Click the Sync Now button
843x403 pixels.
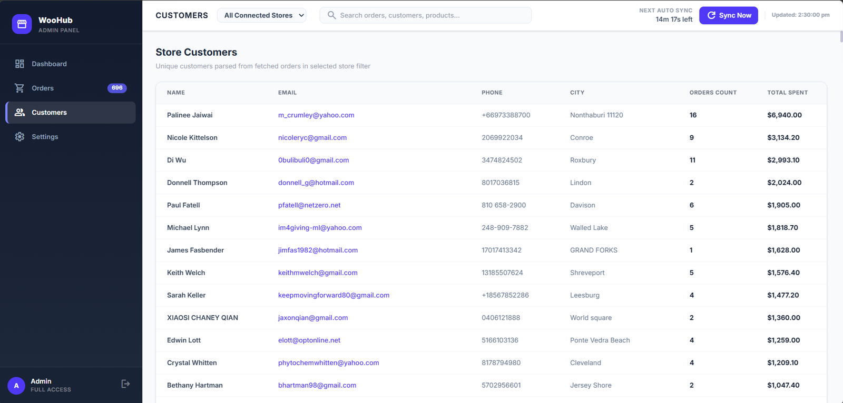coord(729,15)
